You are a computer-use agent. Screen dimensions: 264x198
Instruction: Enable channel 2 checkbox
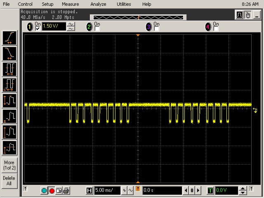click(97, 29)
